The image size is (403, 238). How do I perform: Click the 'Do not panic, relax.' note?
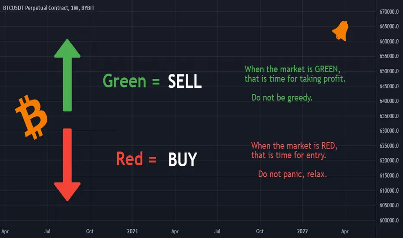click(x=292, y=174)
